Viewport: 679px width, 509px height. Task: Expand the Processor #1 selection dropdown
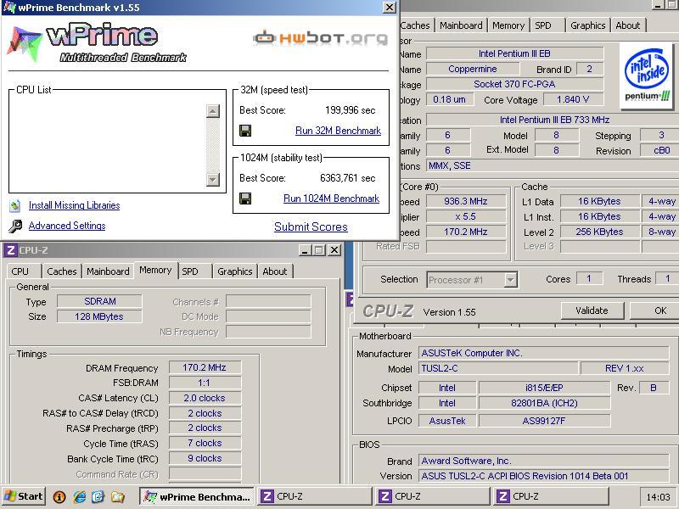click(x=511, y=280)
